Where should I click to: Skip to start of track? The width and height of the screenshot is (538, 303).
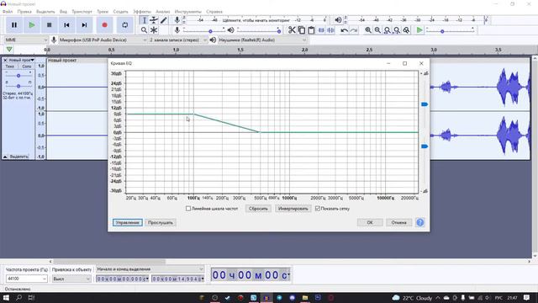(x=66, y=25)
